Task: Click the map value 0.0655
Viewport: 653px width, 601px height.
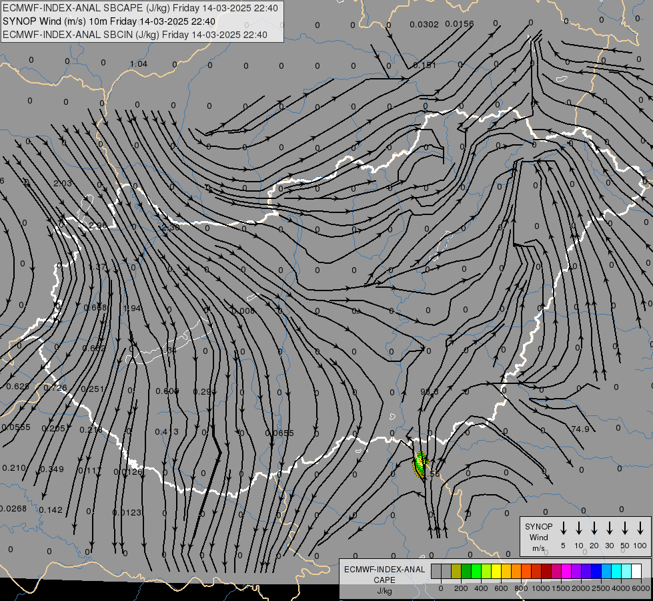Action: [279, 433]
